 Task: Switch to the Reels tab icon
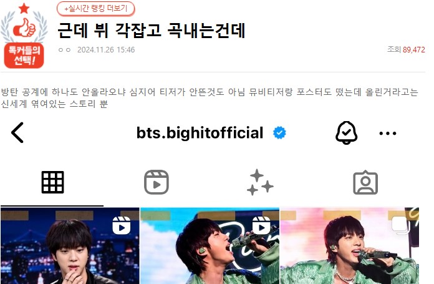tap(157, 182)
